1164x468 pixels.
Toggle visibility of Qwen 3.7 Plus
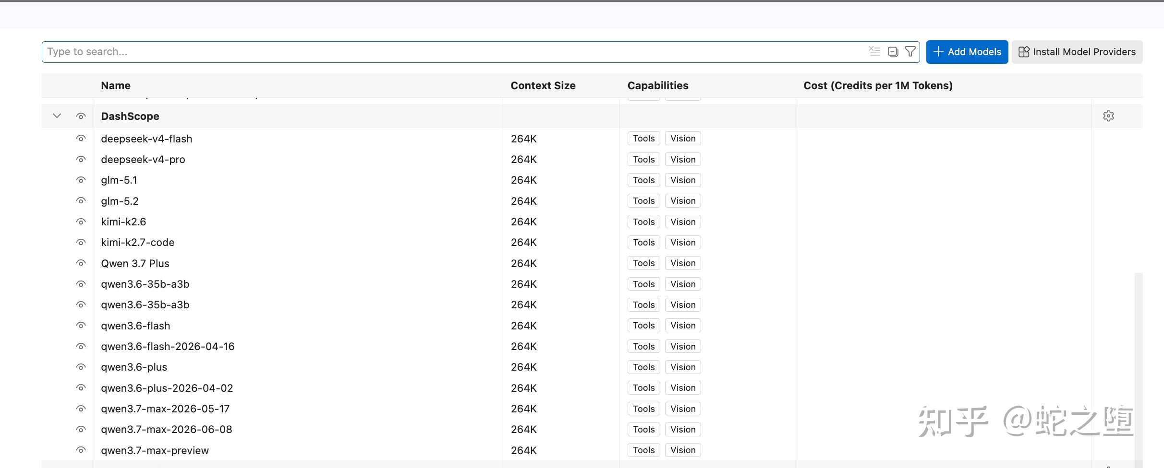pyautogui.click(x=81, y=263)
